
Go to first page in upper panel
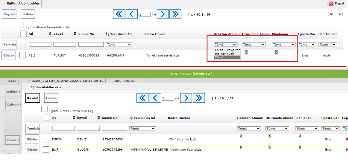pos(119,14)
